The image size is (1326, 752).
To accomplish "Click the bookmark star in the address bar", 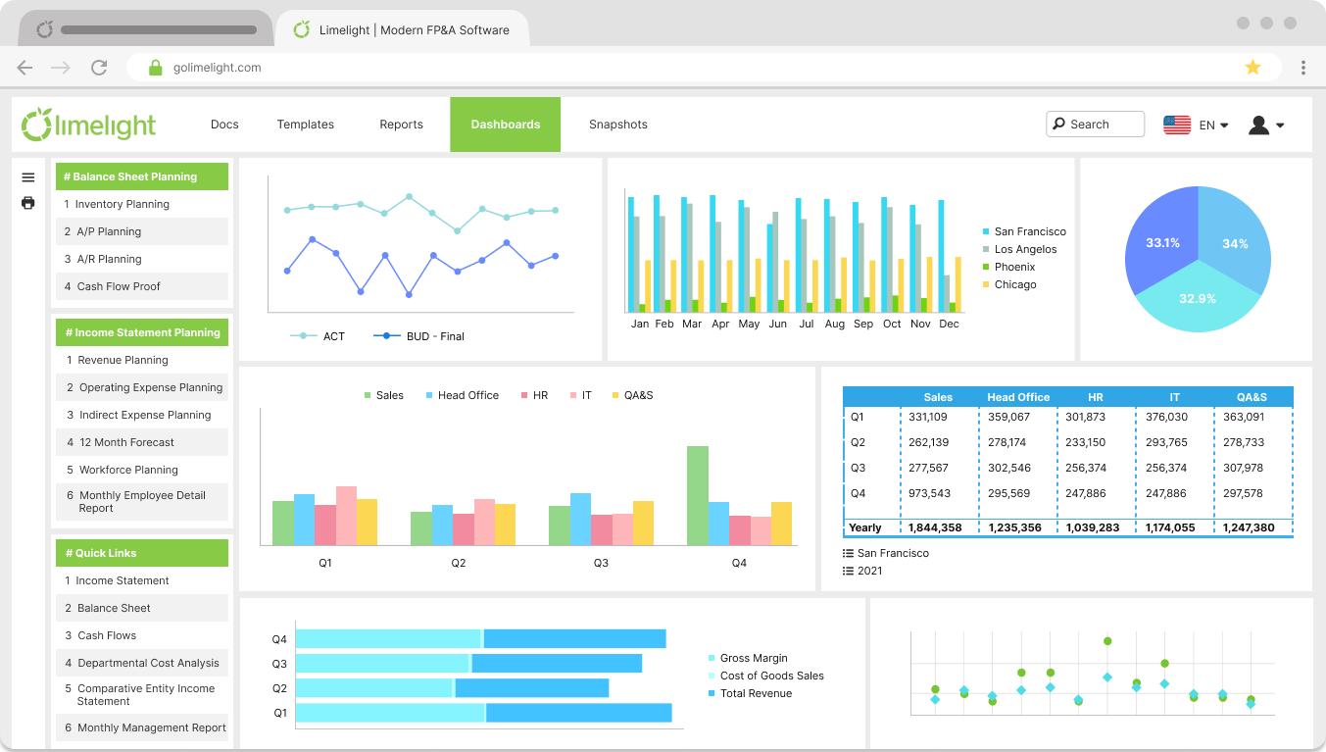I will coord(1252,67).
